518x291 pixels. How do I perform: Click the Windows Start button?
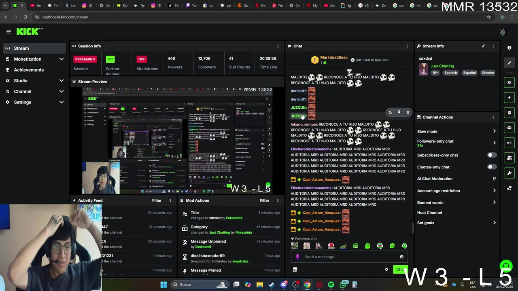pos(163,285)
